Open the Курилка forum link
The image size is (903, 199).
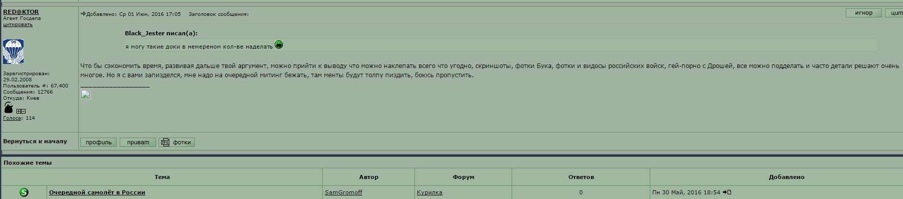(429, 192)
